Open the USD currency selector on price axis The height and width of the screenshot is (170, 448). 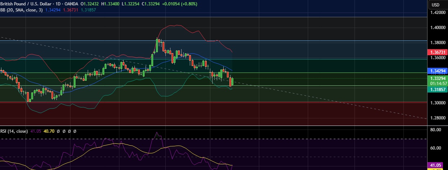[x=436, y=5]
